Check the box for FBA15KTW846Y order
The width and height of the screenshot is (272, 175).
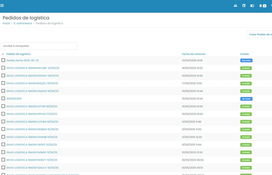click(3, 152)
